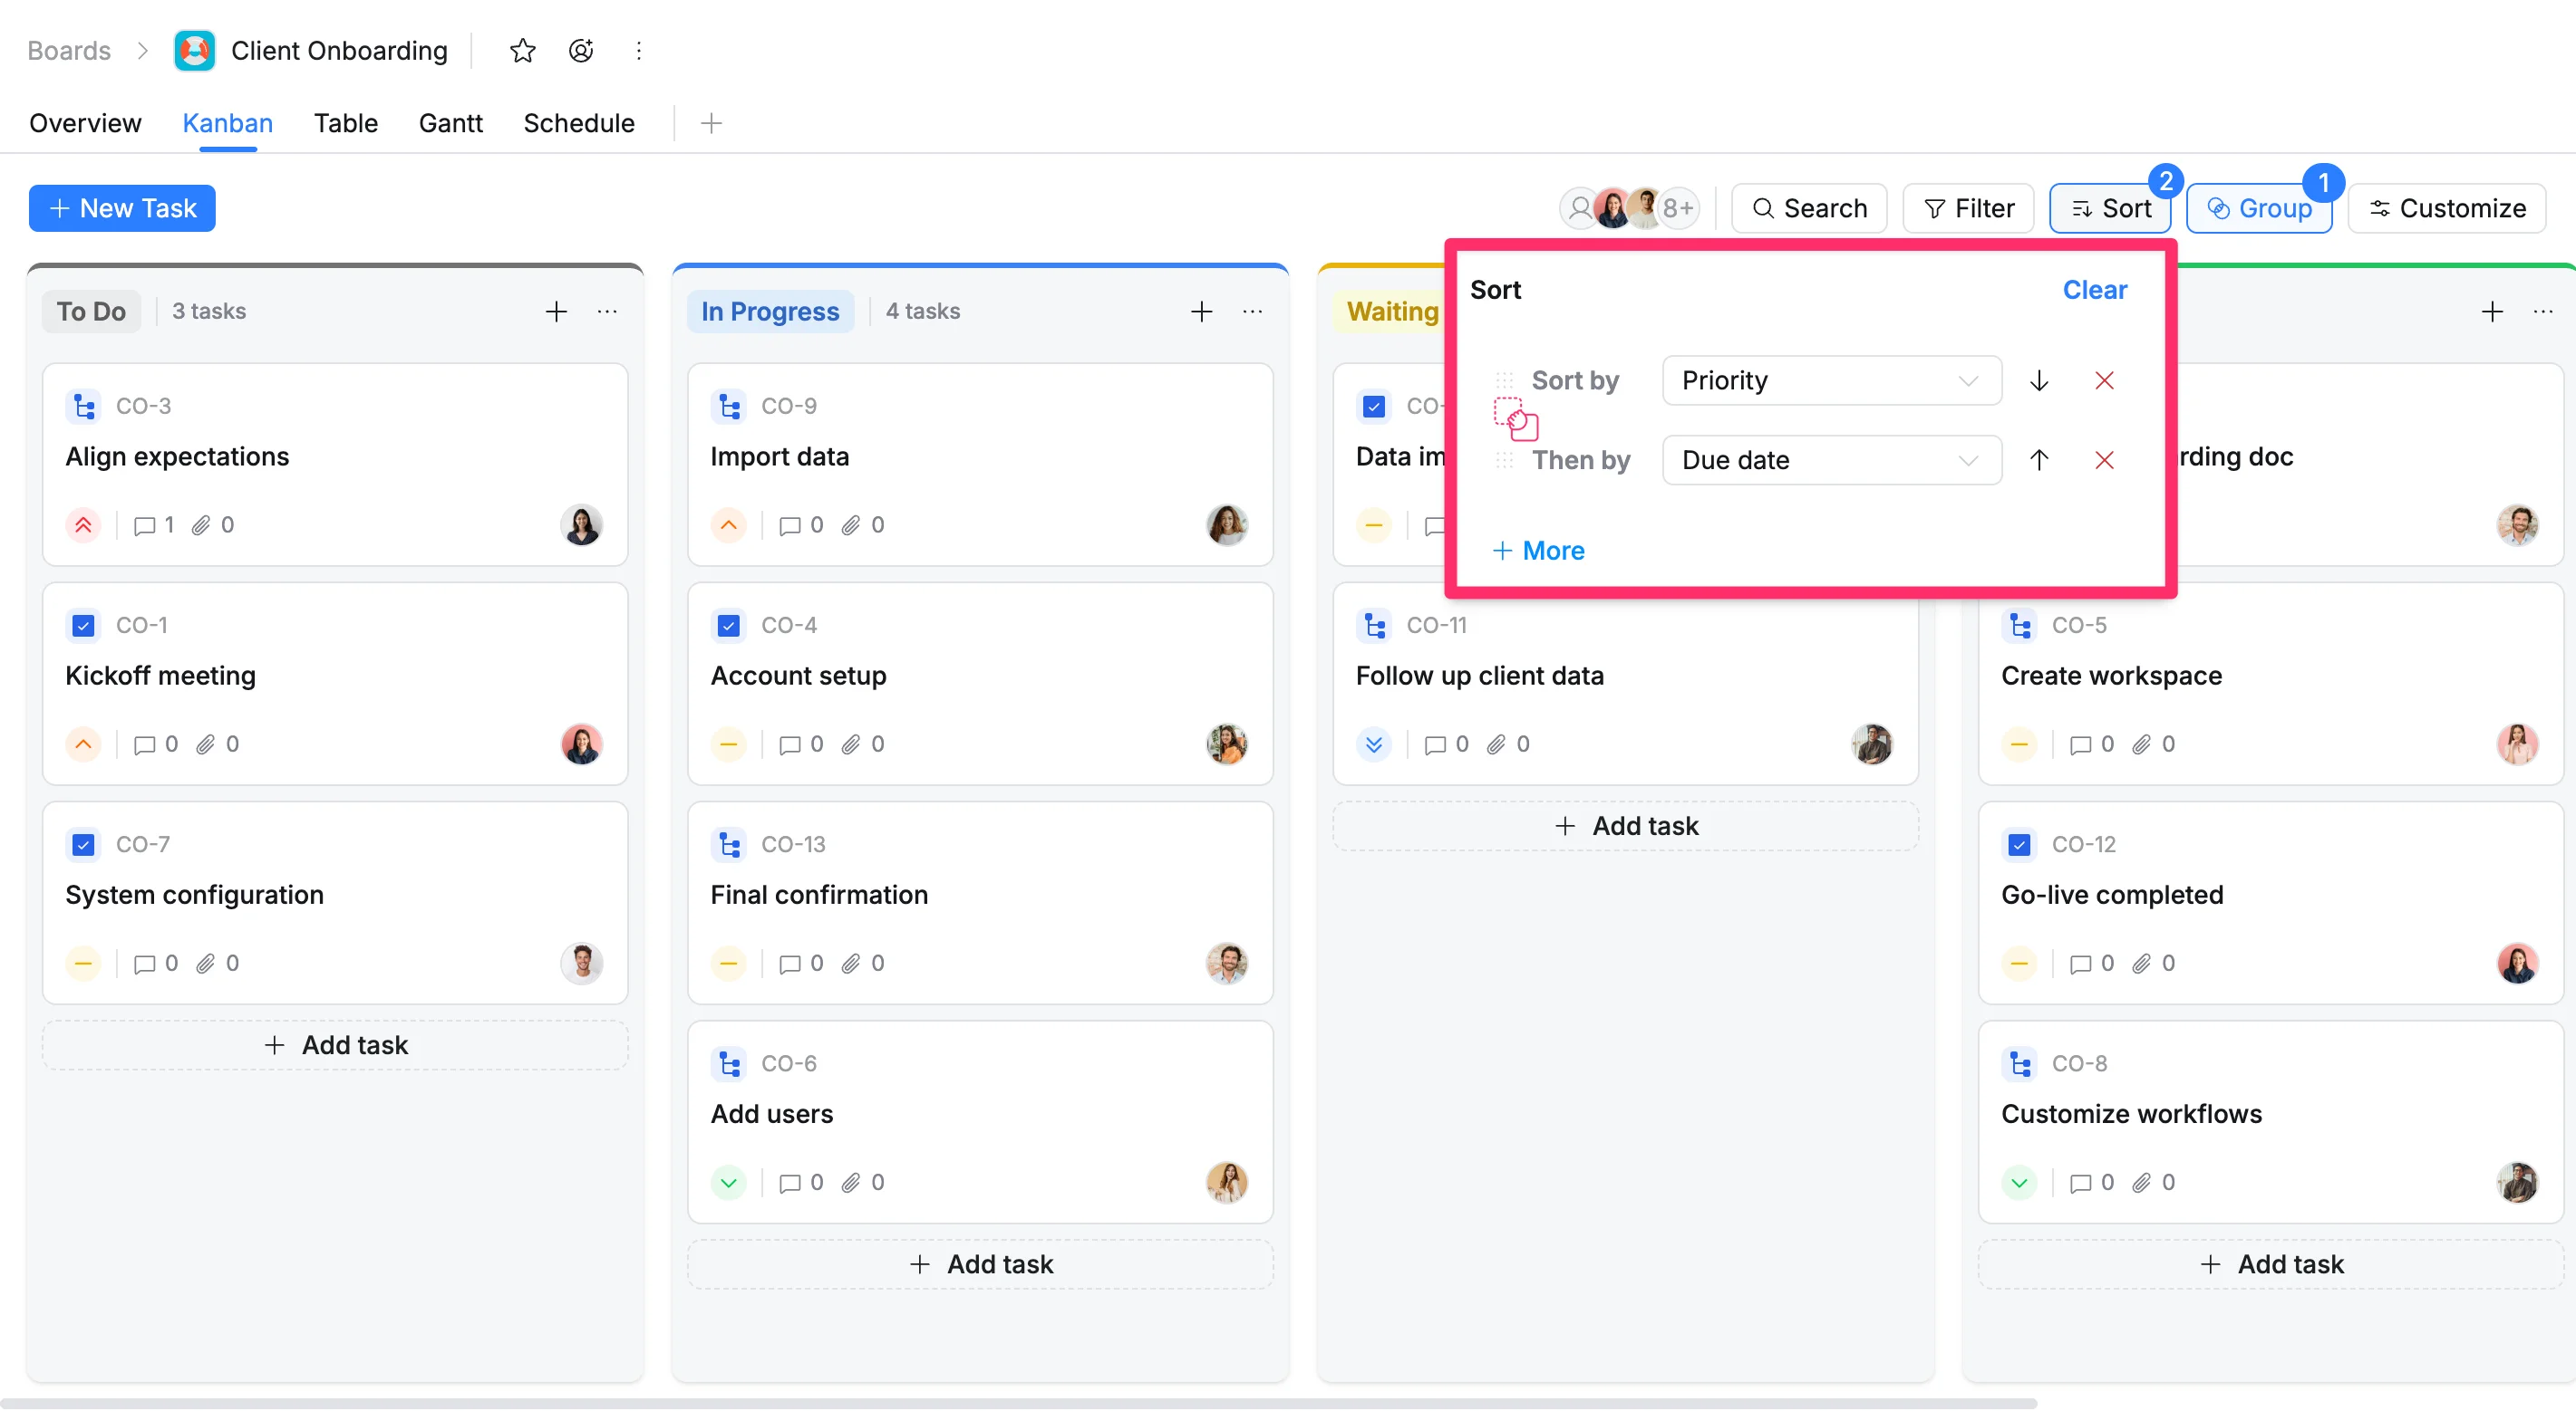Open the Final confirmation task card
Viewport: 2576px width, 1411px height.
click(x=980, y=903)
